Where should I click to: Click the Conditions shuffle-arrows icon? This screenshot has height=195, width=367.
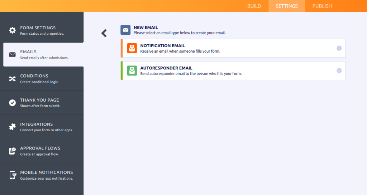pyautogui.click(x=13, y=79)
